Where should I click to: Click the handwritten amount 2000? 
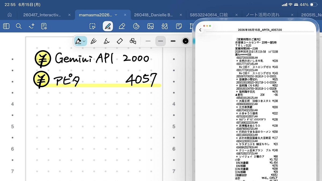coord(136,58)
